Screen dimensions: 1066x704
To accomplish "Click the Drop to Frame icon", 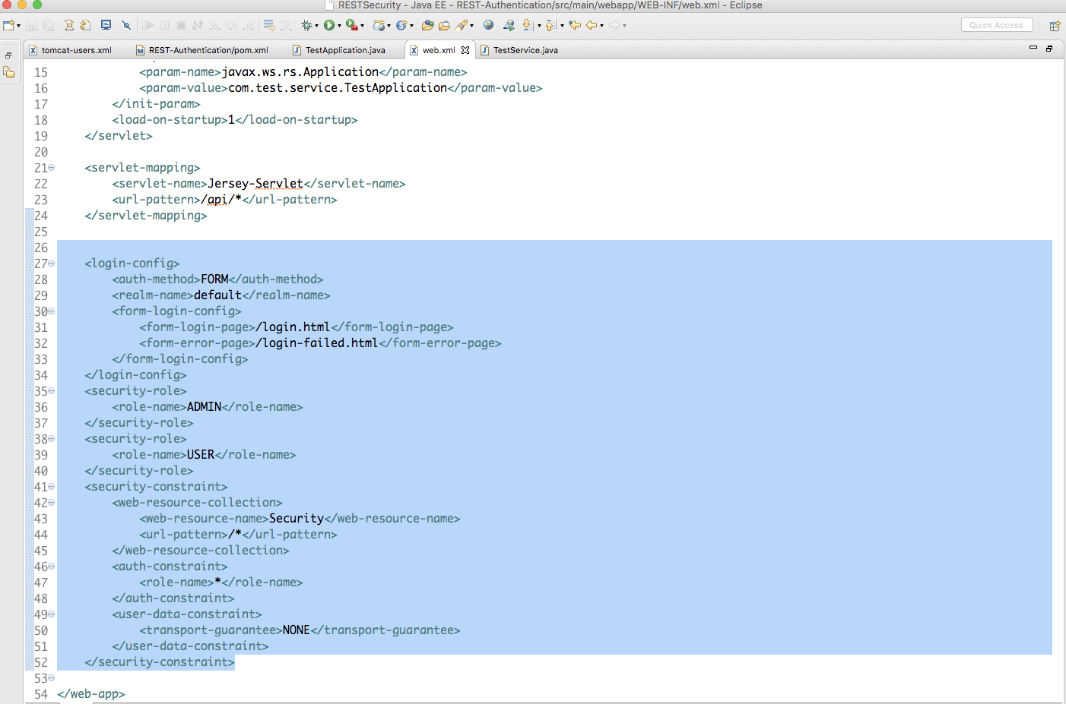I will point(268,25).
